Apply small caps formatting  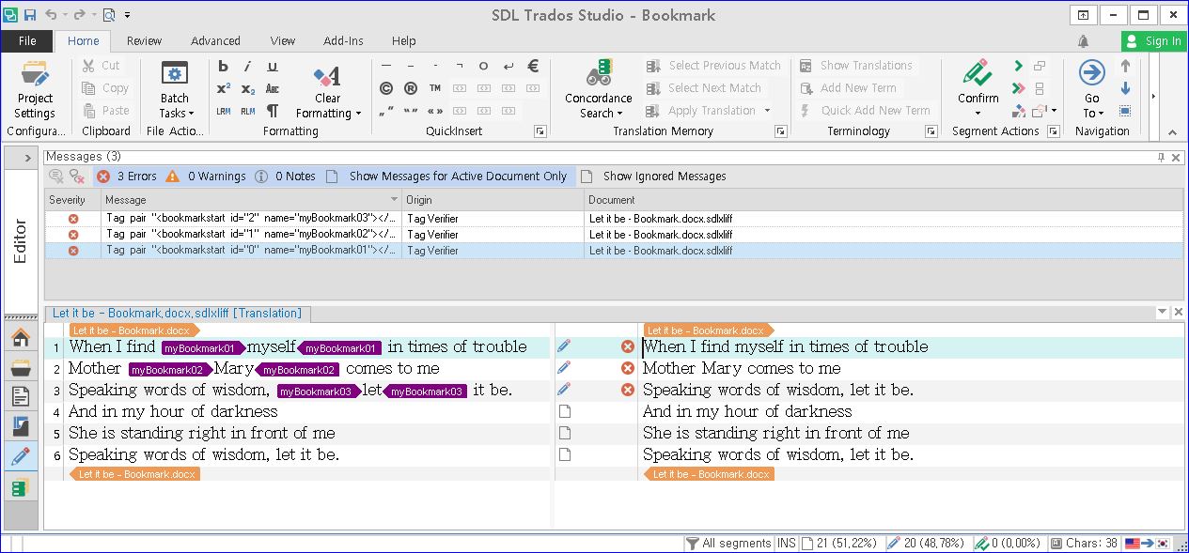click(273, 88)
